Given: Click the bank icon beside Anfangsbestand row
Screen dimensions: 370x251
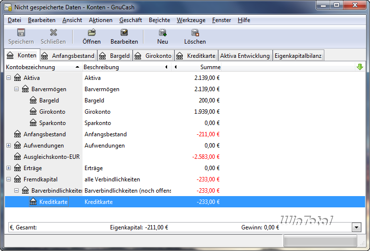Looking at the screenshot, I should point(18,134).
